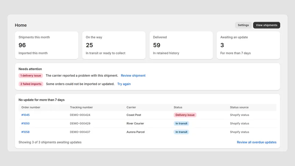Image resolution: width=295 pixels, height=166 pixels.
Task: Click the Home page title
Action: coord(21,25)
